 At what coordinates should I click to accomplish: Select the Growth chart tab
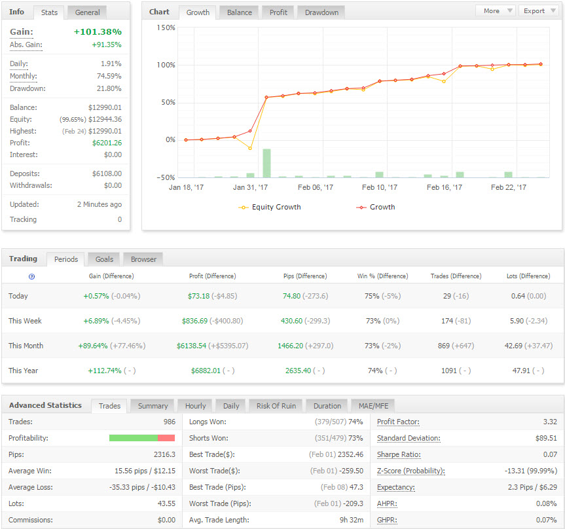coord(198,12)
